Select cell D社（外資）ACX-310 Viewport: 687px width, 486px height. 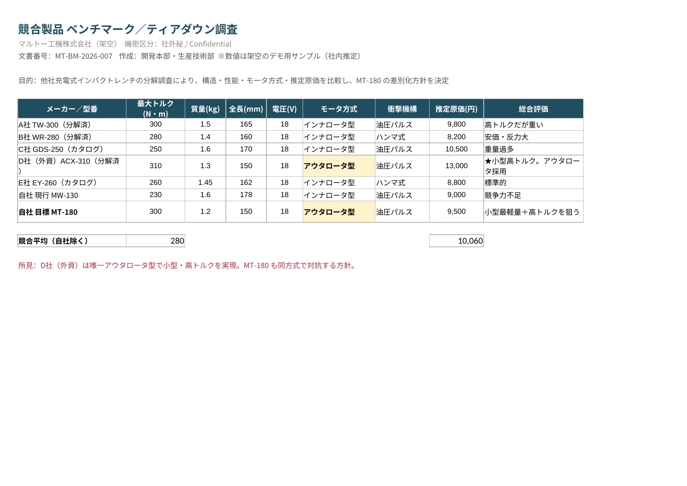(x=72, y=166)
